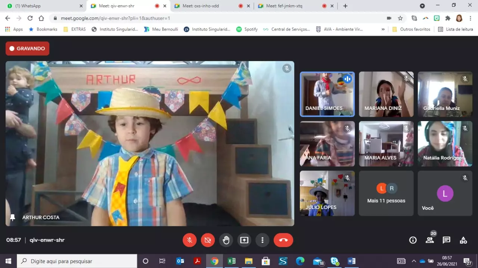478x268 pixels.
Task: Bookmark this page with the star icon
Action: (x=400, y=18)
